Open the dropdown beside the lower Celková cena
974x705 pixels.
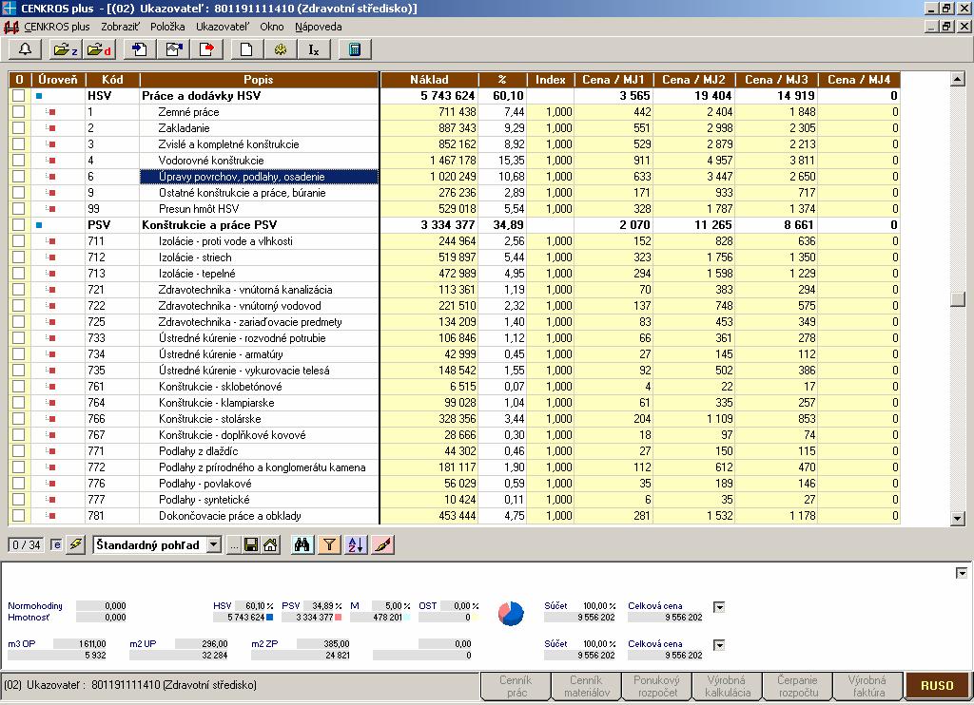coord(719,645)
